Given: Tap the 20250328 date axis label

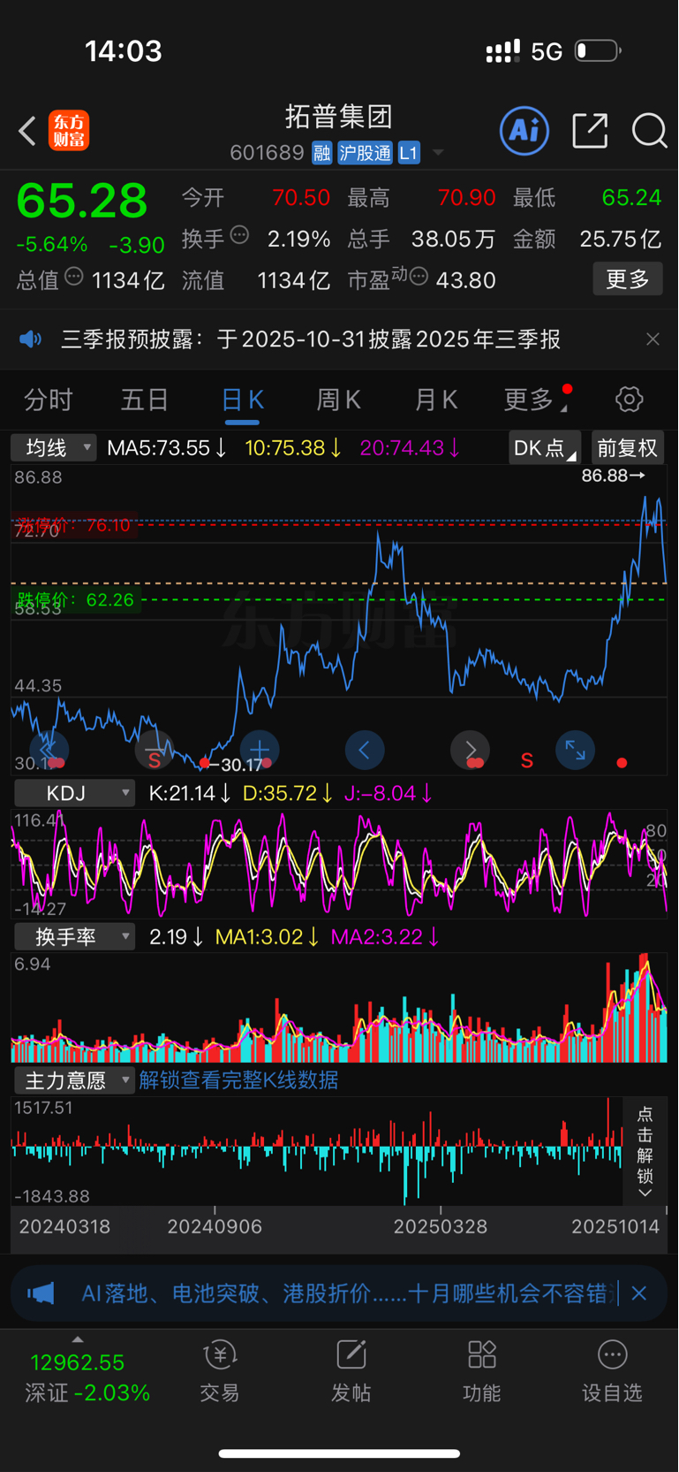Looking at the screenshot, I should 441,1226.
